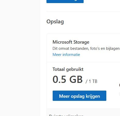Click the empty left sidebar panel
The height and width of the screenshot is (116, 120).
coord(20,58)
